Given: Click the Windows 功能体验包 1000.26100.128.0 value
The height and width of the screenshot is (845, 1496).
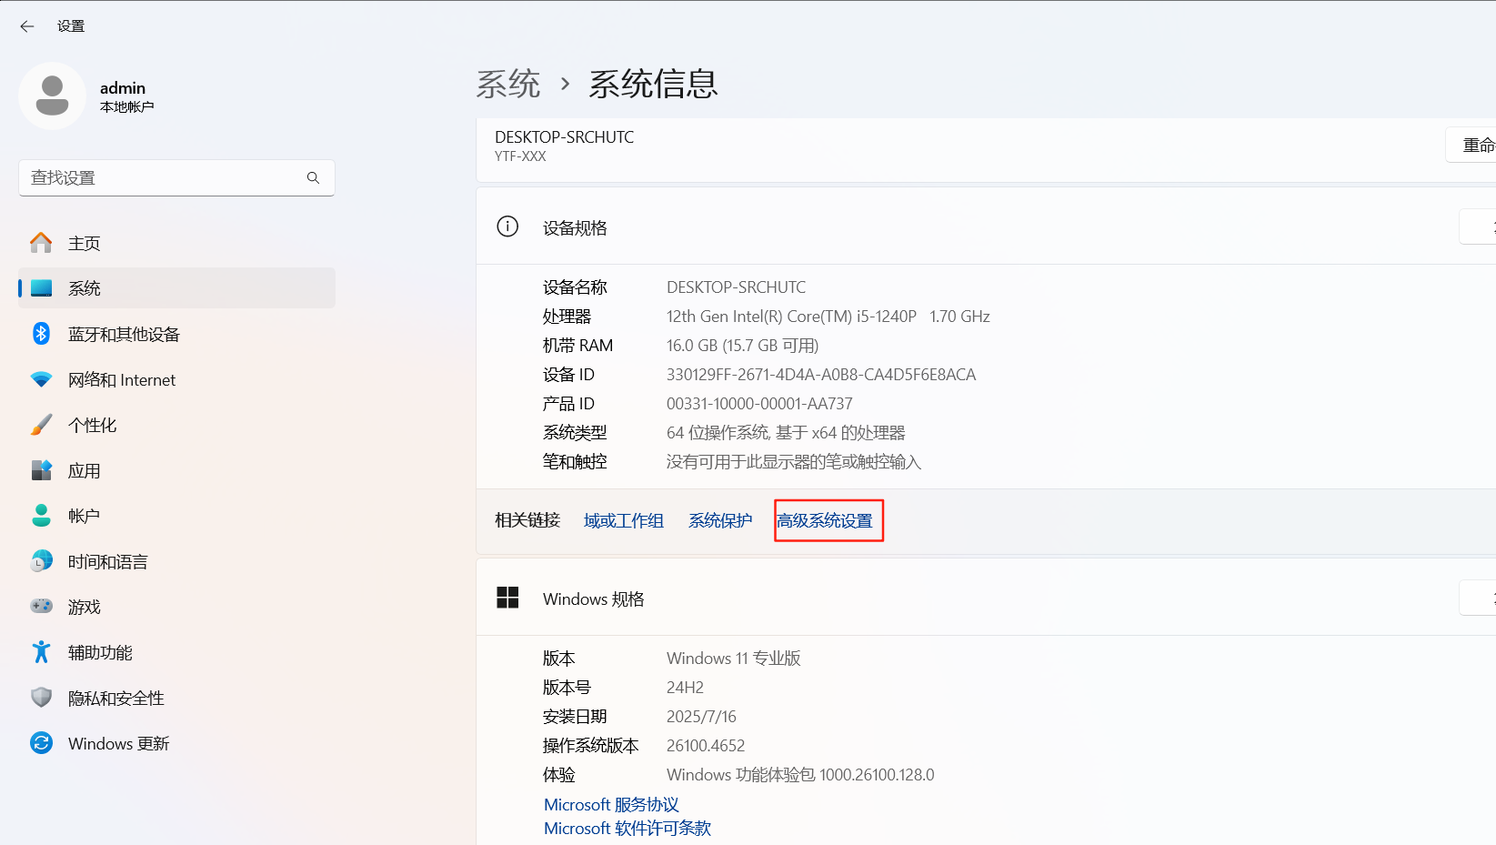Looking at the screenshot, I should point(800,775).
